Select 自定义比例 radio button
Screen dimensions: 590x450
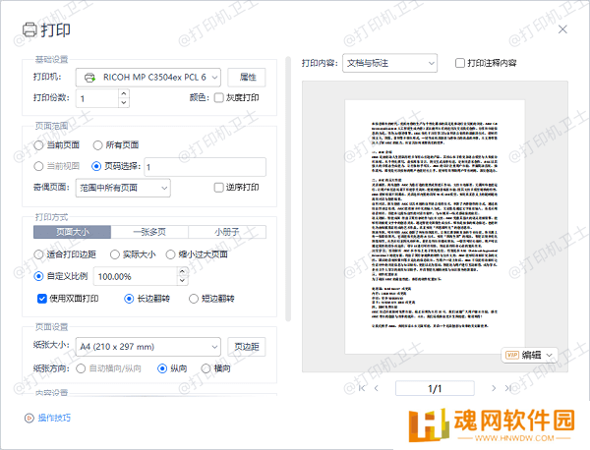pyautogui.click(x=38, y=276)
